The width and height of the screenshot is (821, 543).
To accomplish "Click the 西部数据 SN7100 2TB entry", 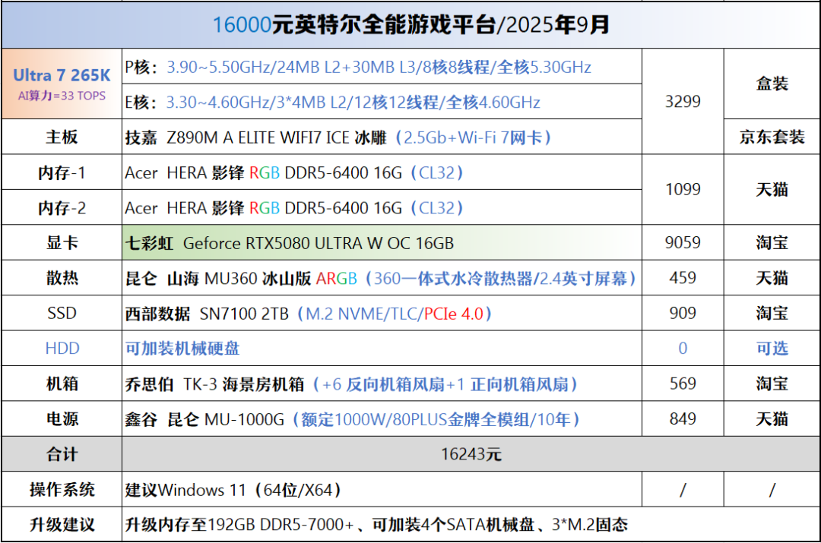I will (309, 314).
